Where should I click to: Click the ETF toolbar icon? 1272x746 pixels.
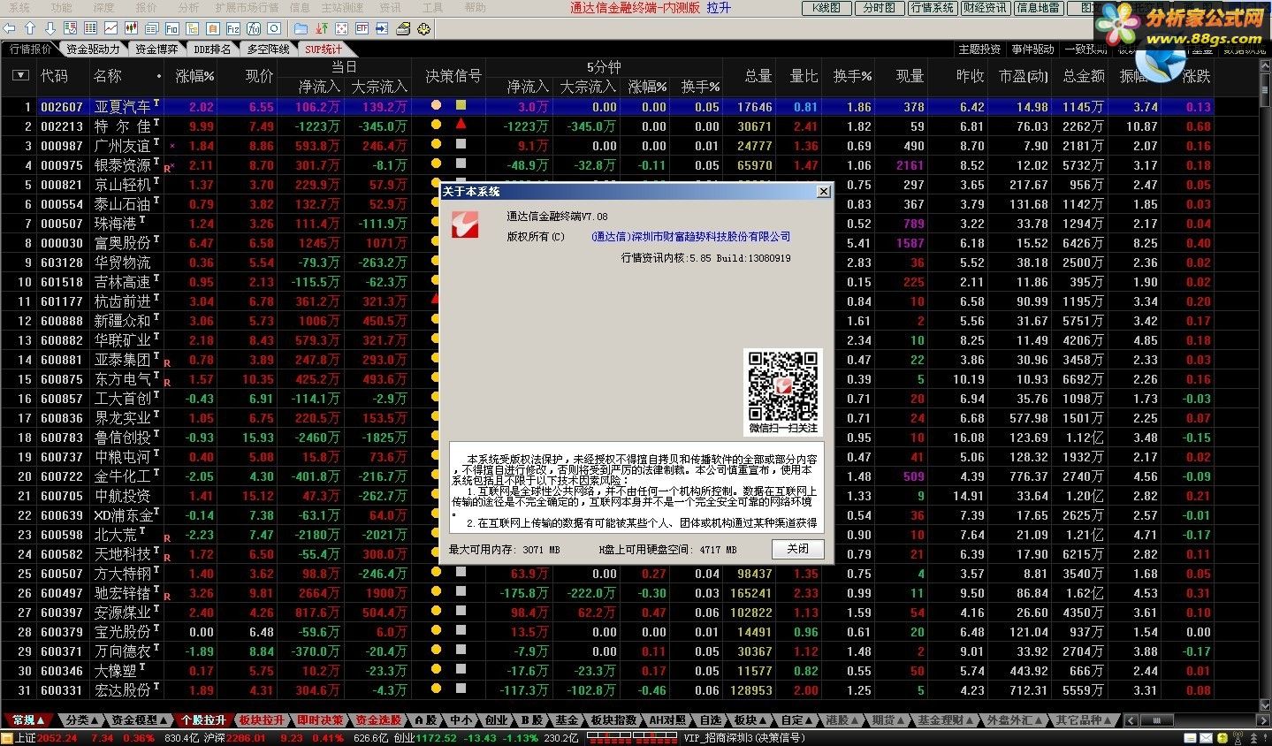point(362,28)
